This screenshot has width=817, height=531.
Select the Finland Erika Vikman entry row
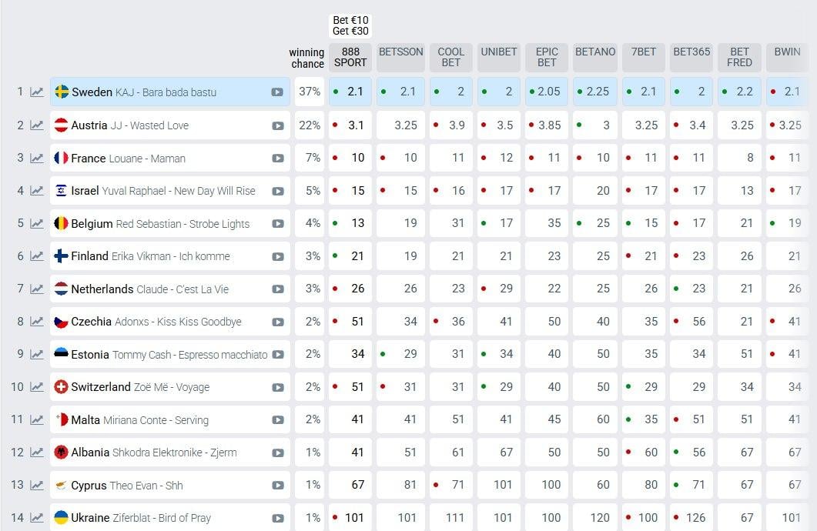170,256
